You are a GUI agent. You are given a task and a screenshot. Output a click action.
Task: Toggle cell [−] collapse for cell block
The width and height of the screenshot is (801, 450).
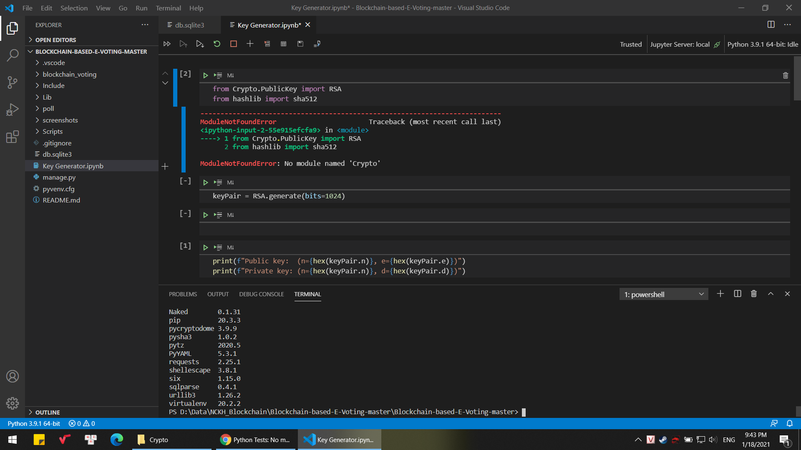coord(185,181)
